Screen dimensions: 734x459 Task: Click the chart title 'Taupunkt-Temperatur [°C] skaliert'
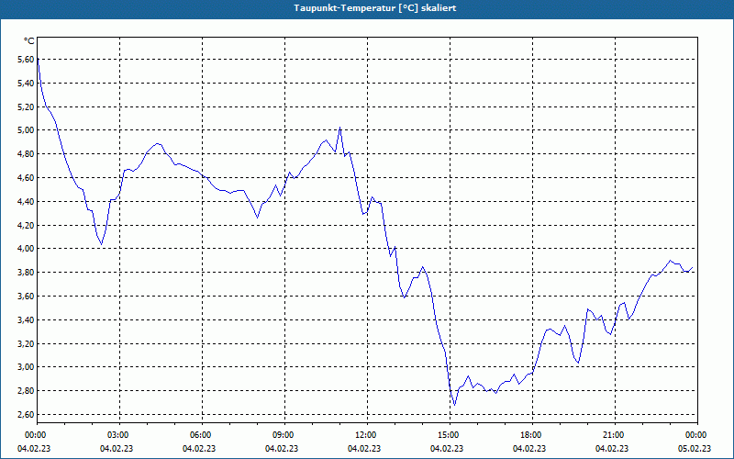pos(375,8)
